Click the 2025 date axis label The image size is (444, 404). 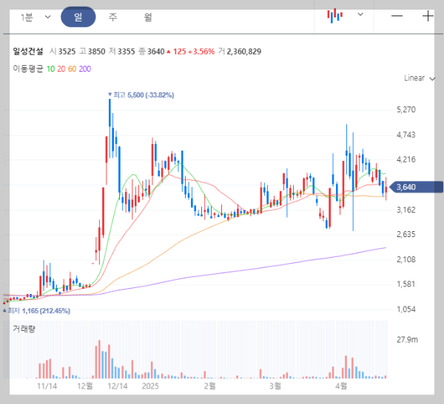point(150,386)
